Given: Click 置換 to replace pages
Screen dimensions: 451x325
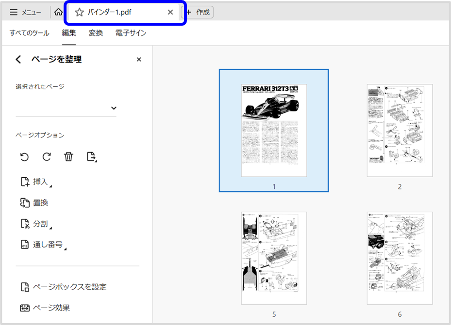Looking at the screenshot, I should (x=34, y=203).
